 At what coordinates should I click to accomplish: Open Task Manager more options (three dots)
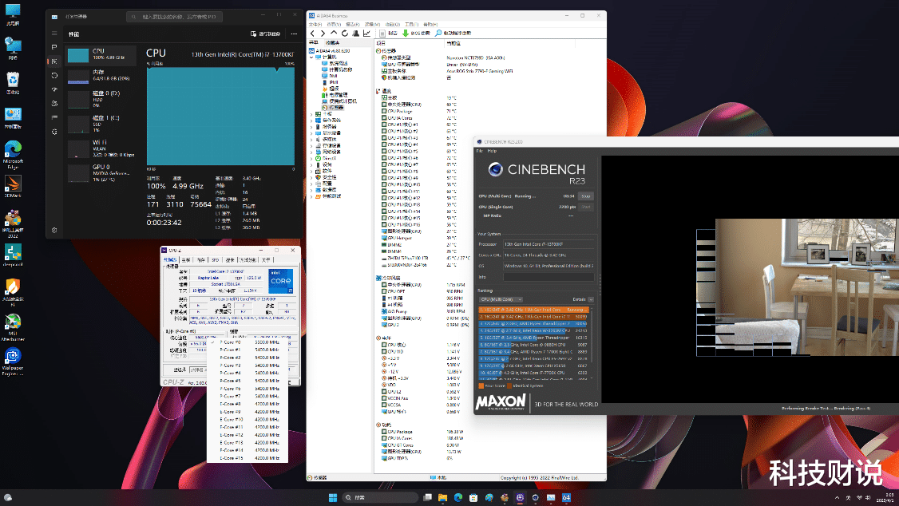coord(294,34)
